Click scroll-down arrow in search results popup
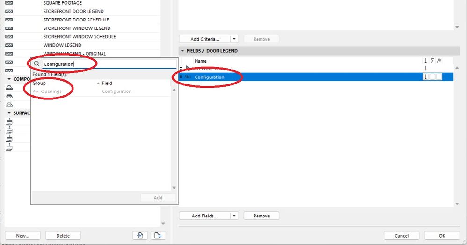This screenshot has height=245, width=467. tap(174, 188)
